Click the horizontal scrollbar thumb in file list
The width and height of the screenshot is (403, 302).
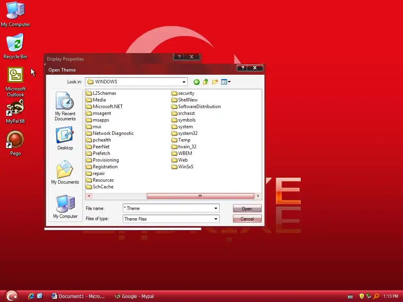click(200, 196)
